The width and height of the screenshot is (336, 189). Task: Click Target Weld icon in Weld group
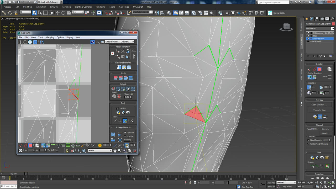pyautogui.click(x=114, y=96)
